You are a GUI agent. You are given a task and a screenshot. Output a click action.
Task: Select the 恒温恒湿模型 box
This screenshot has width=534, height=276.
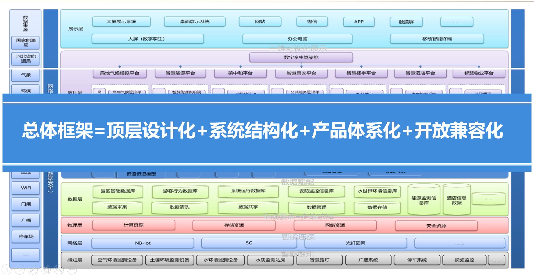click(x=141, y=174)
